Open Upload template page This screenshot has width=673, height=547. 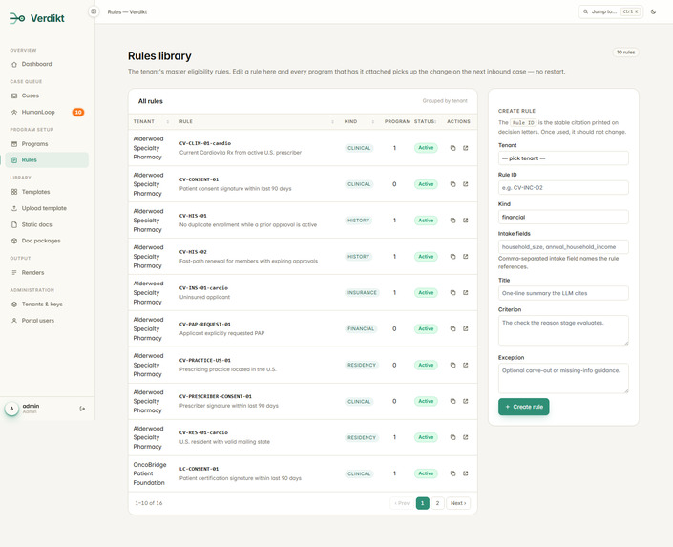[x=47, y=208]
